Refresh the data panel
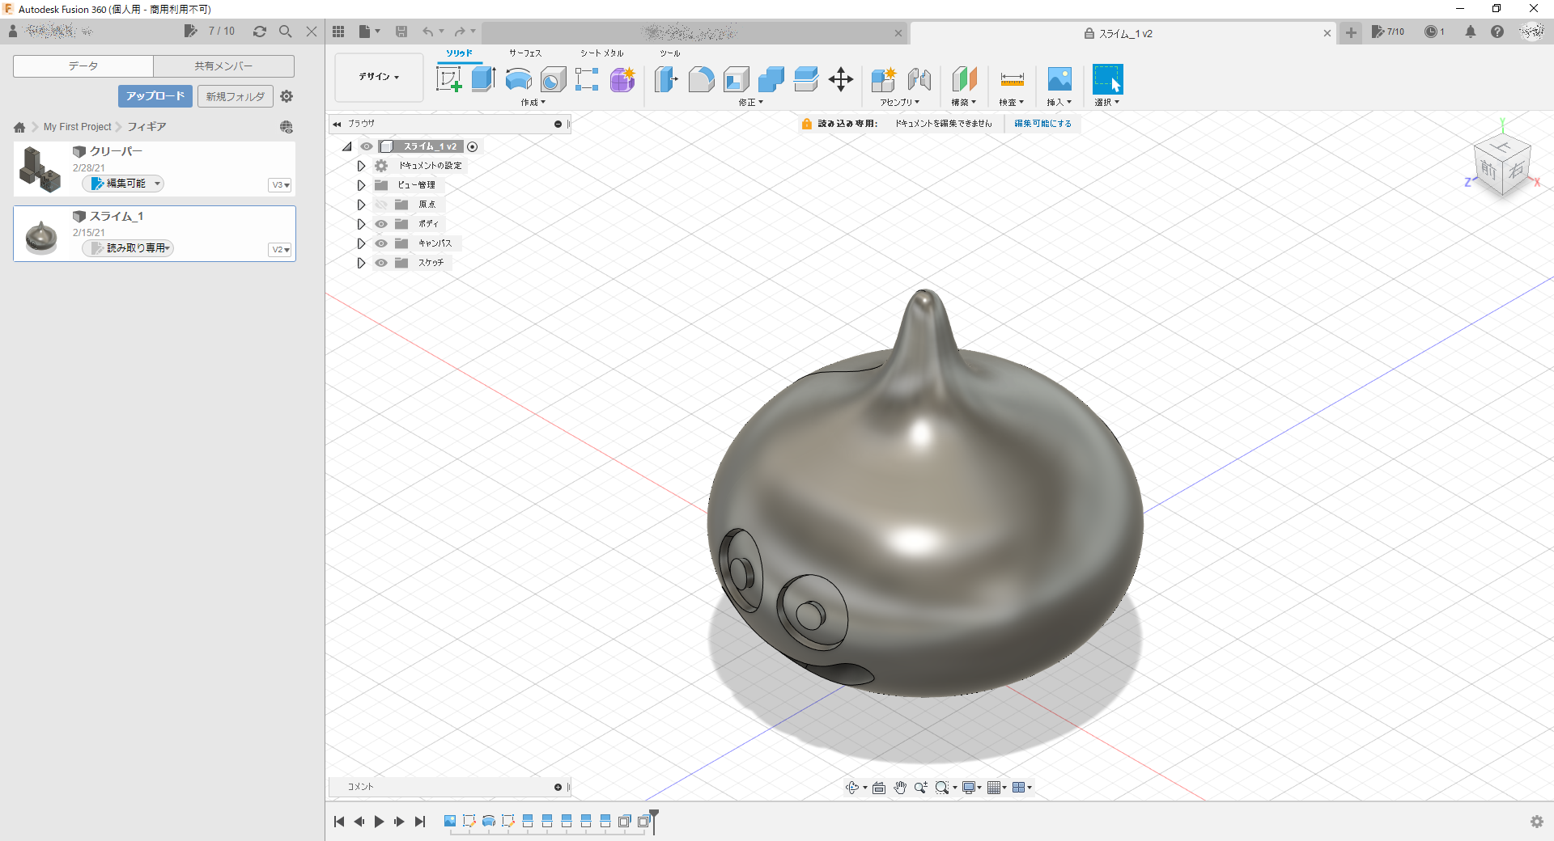Screen dimensions: 1554x841 tap(260, 32)
